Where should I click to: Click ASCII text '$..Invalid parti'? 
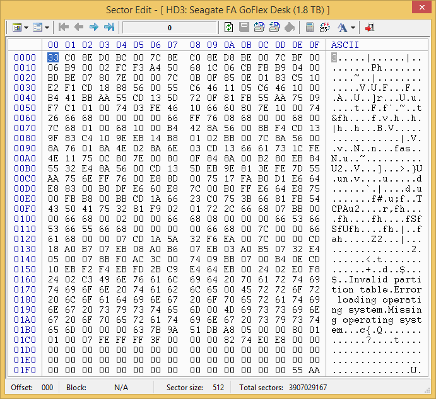[377, 279]
